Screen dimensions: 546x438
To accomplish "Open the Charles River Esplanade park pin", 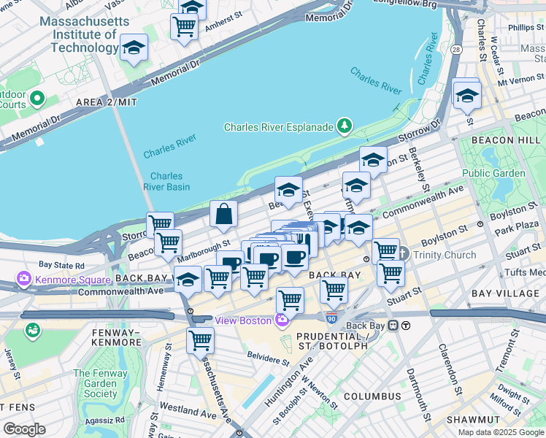I will pos(345,126).
